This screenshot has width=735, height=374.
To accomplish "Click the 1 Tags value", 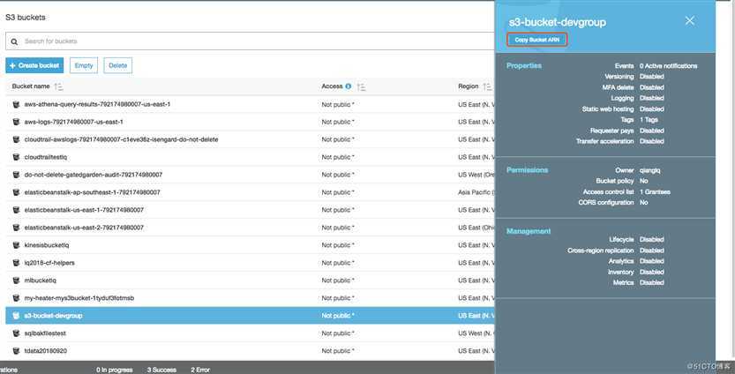I will pos(649,120).
